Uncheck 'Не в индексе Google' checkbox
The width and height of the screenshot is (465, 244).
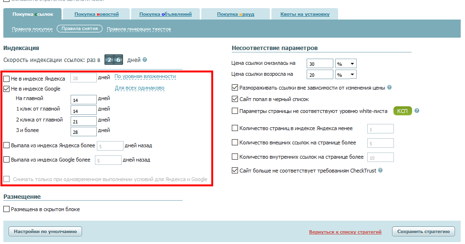coord(7,89)
